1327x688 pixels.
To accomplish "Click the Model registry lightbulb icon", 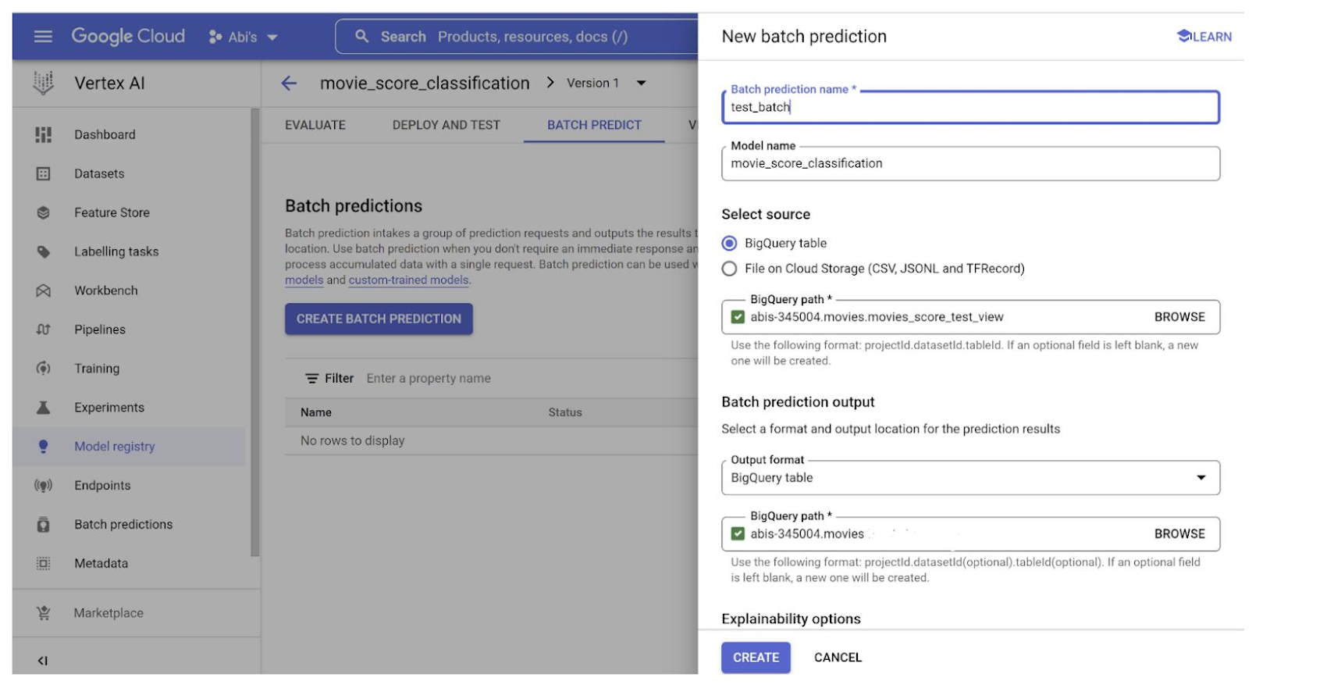I will (x=44, y=447).
